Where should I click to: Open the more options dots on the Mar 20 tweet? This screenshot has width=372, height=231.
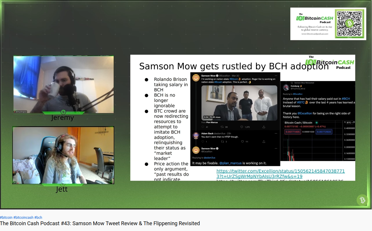276,76
